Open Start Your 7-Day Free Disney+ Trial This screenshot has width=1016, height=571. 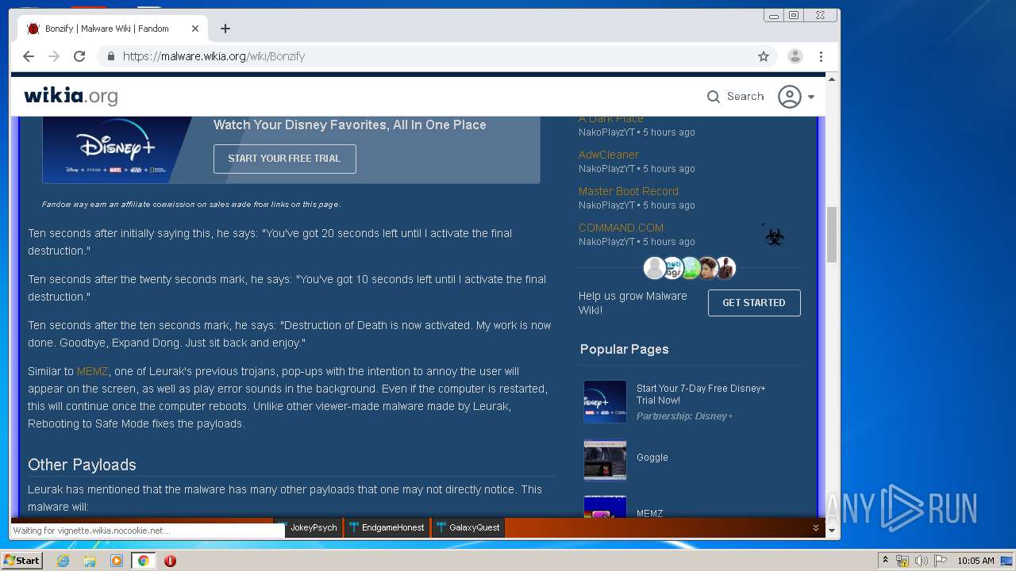click(701, 394)
